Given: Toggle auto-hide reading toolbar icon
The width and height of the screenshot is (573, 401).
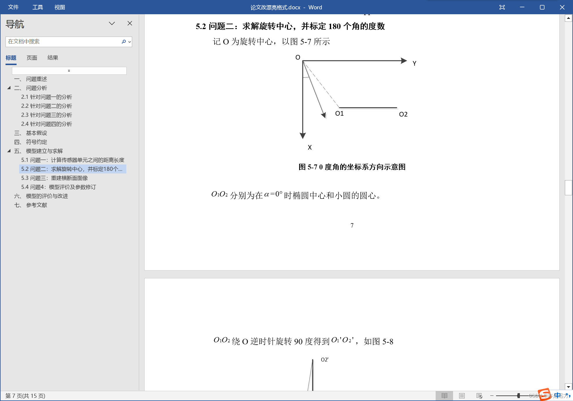Looking at the screenshot, I should pyautogui.click(x=502, y=7).
